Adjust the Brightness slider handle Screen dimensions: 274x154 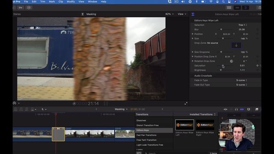point(221,70)
